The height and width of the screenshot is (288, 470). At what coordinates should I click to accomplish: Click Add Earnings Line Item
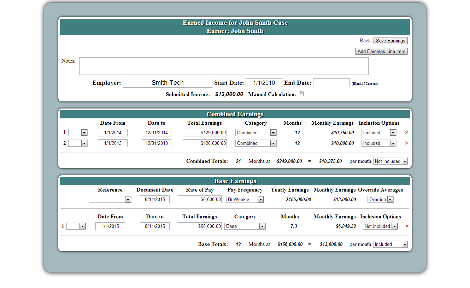coord(381,51)
